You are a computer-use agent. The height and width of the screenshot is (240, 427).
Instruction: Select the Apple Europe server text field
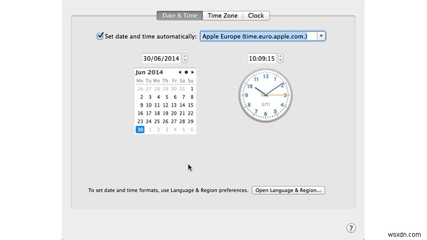(259, 36)
